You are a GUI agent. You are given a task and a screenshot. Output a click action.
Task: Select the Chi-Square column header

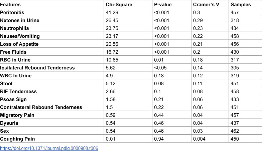119,5
